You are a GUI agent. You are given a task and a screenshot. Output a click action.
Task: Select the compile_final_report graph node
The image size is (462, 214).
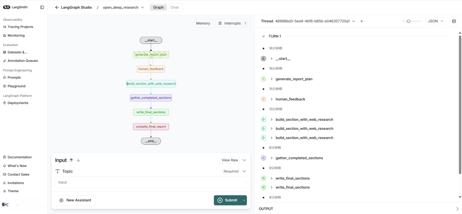click(151, 126)
